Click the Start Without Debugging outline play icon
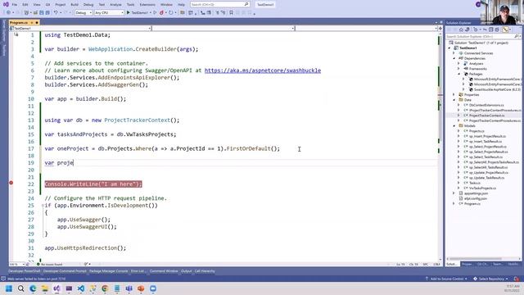 [155, 12]
